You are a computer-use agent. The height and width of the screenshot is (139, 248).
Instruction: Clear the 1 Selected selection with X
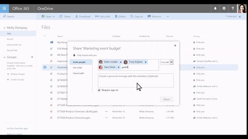[240, 17]
